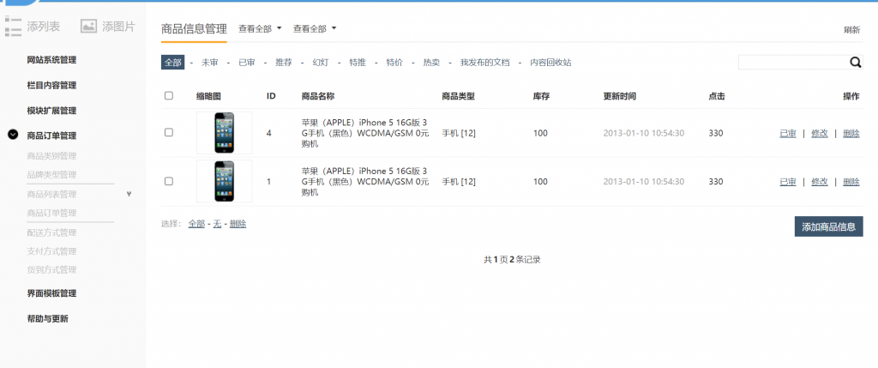This screenshot has height=368, width=878.
Task: Click the 添加商品信息 button
Action: pos(828,226)
